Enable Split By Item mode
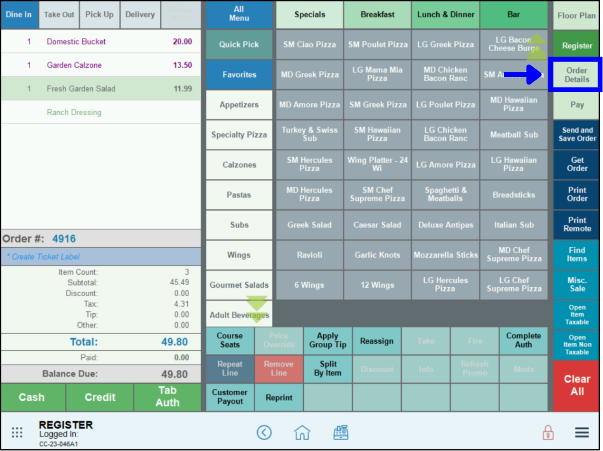Viewport: 603px width, 451px height. tap(328, 369)
